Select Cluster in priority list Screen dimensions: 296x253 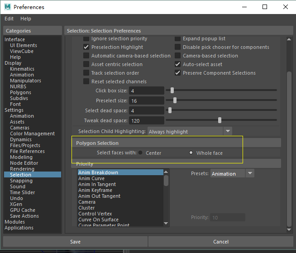[x=120, y=208]
